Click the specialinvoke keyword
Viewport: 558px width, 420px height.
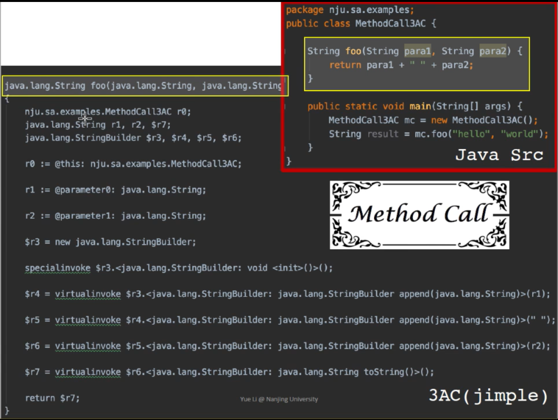tap(58, 268)
